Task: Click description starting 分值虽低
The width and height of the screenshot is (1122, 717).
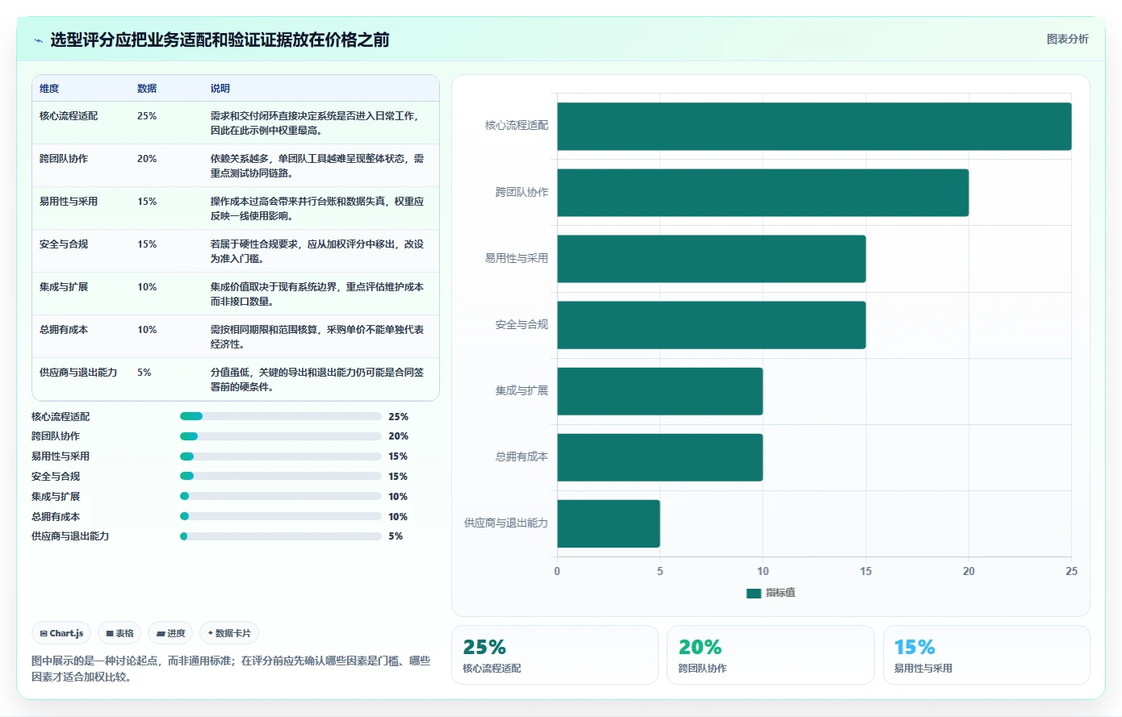Action: tap(317, 380)
